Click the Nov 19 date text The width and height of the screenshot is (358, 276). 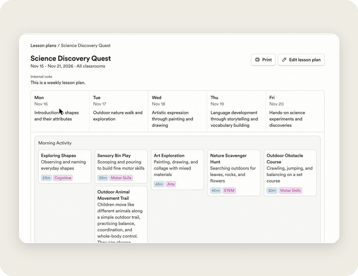[217, 104]
